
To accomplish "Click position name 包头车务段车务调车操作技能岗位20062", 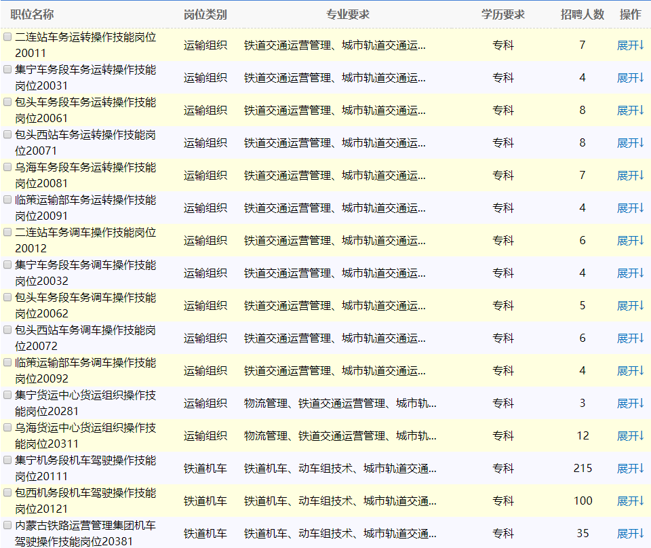I will point(85,305).
